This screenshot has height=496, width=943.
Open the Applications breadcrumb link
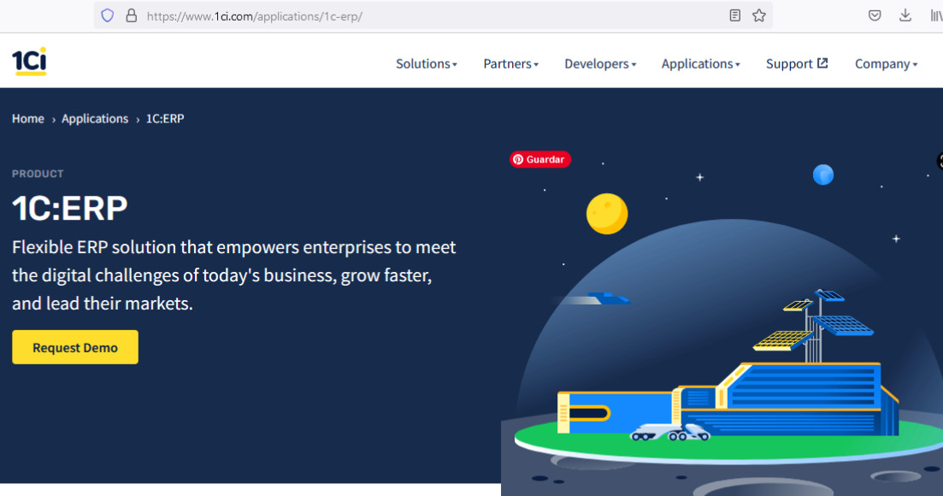point(95,118)
